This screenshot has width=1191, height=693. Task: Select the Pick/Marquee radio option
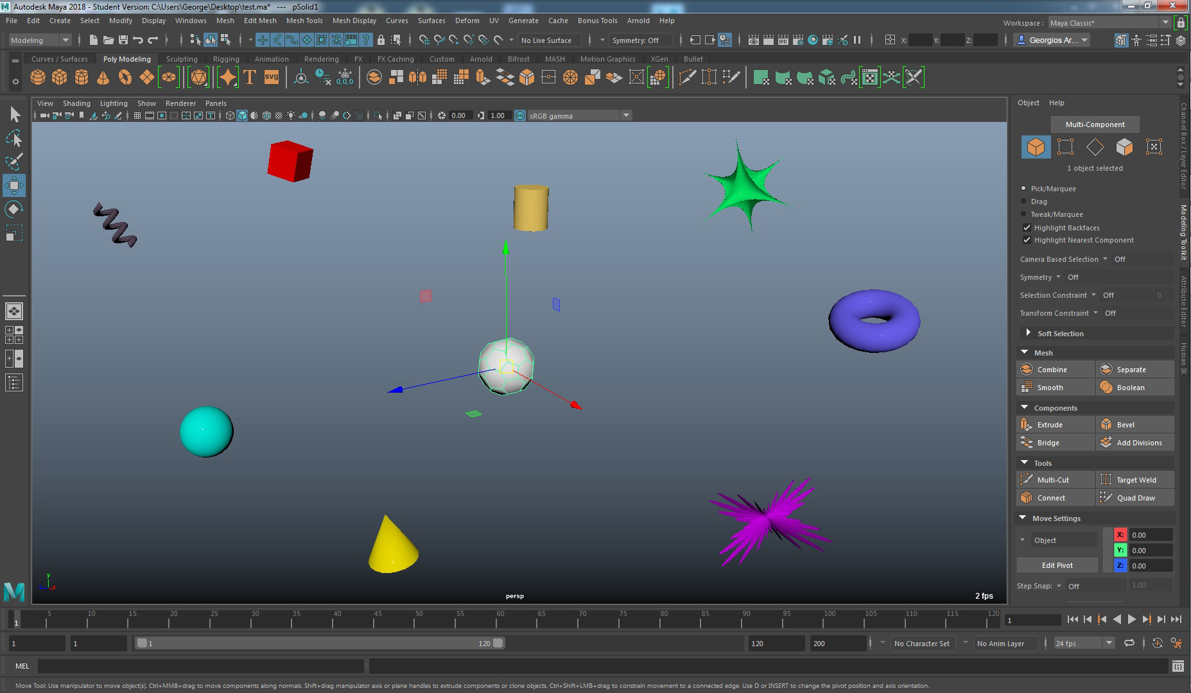point(1024,189)
